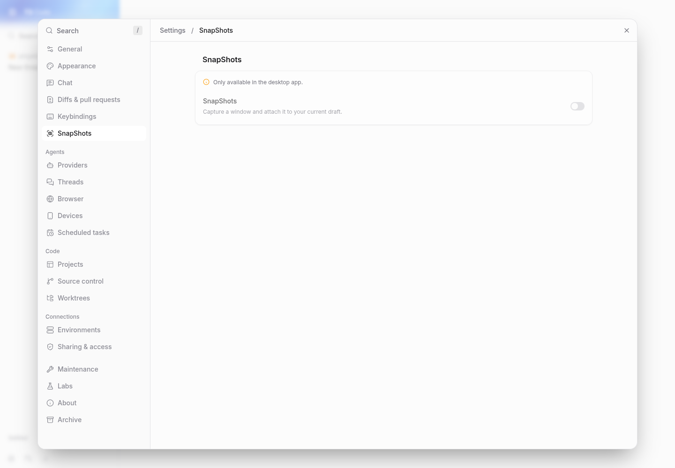
Task: Open the Threads conversation icon
Action: pos(50,182)
